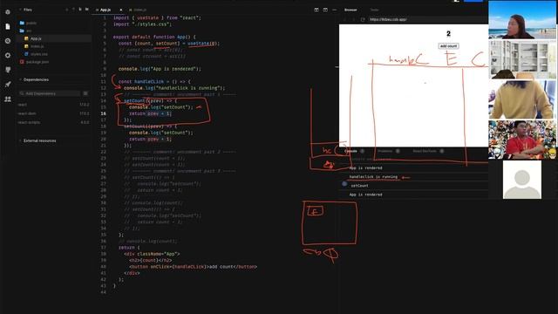Click the add count button in preview

coord(448,46)
